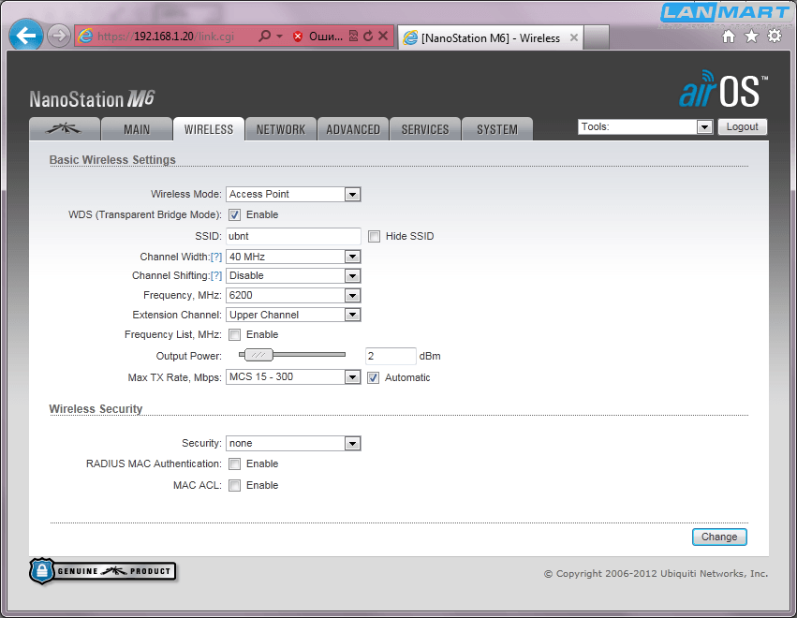797x618 pixels.
Task: Open the Extension Channel dropdown
Action: 293,315
